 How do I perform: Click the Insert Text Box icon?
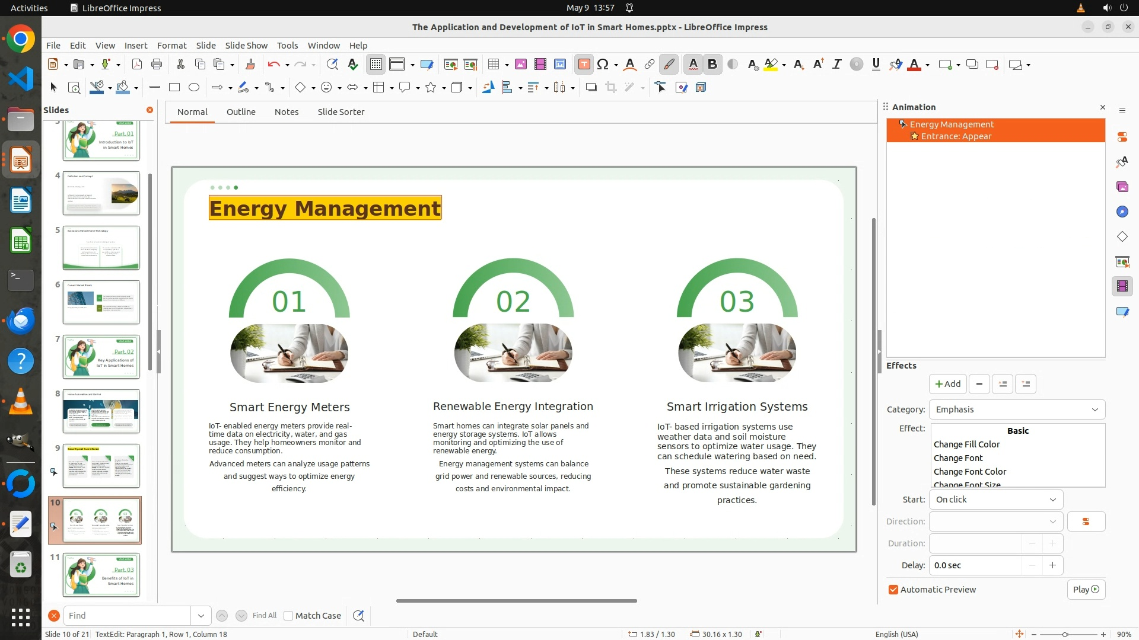point(584,65)
